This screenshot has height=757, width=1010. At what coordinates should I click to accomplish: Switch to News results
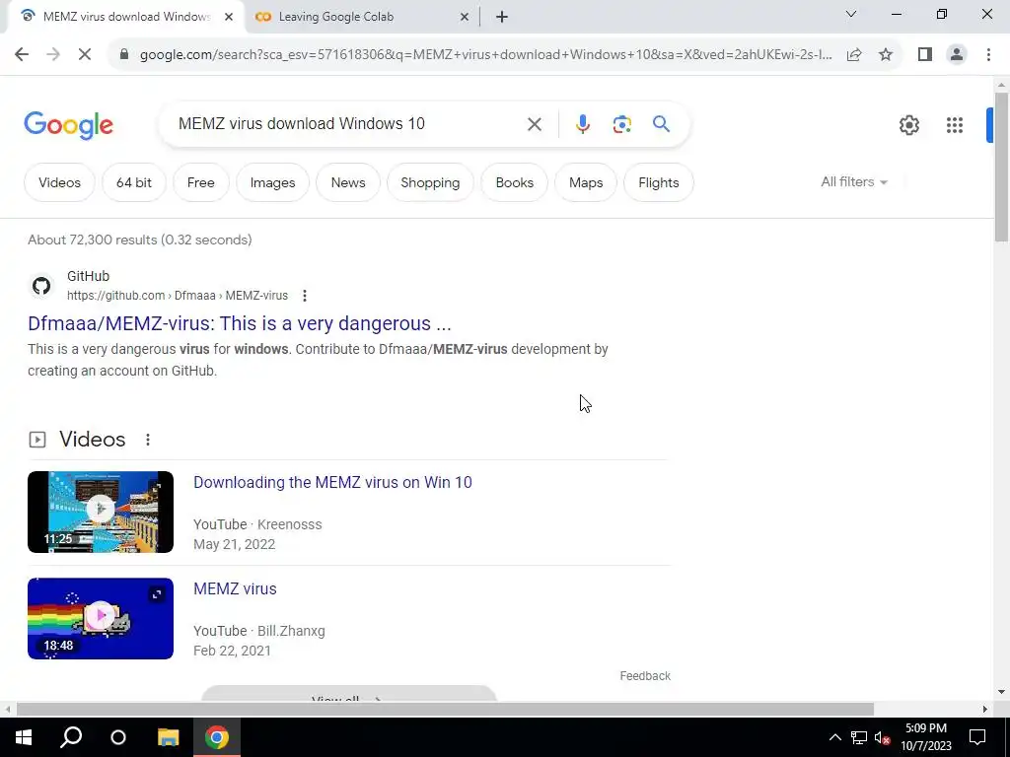pyautogui.click(x=348, y=182)
